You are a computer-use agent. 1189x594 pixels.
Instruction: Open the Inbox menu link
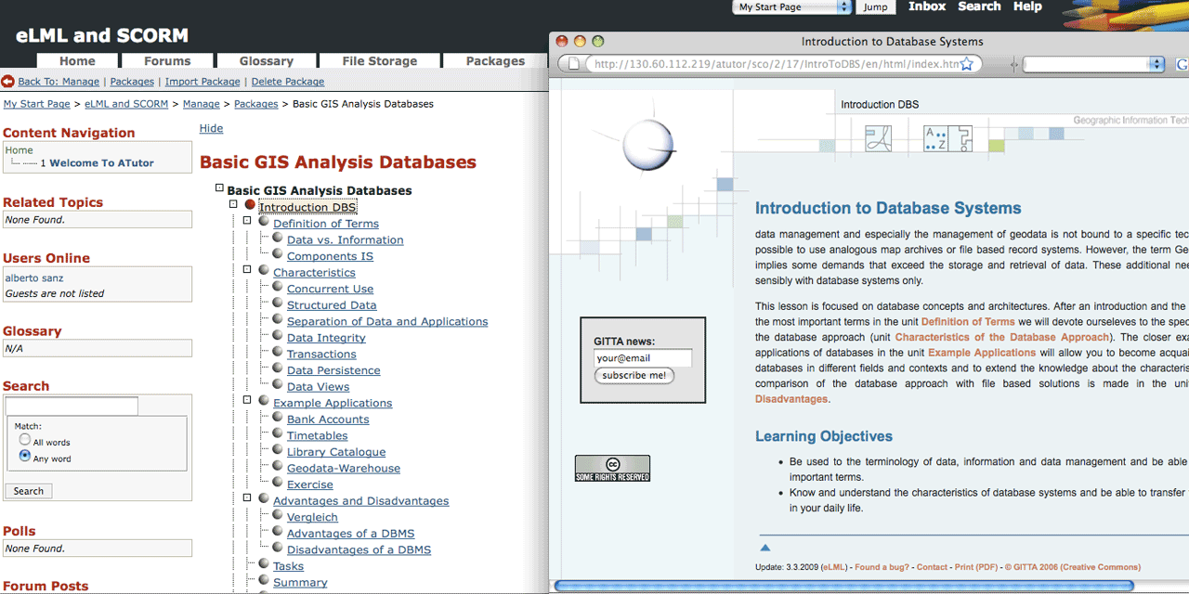coord(927,6)
